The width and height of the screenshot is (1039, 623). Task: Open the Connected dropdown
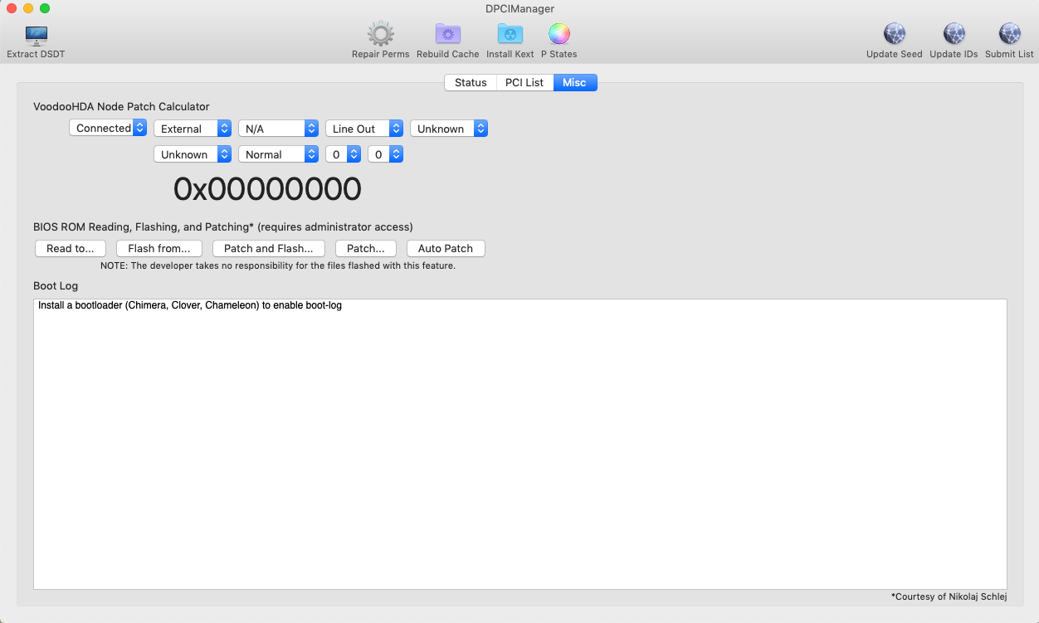pyautogui.click(x=108, y=128)
